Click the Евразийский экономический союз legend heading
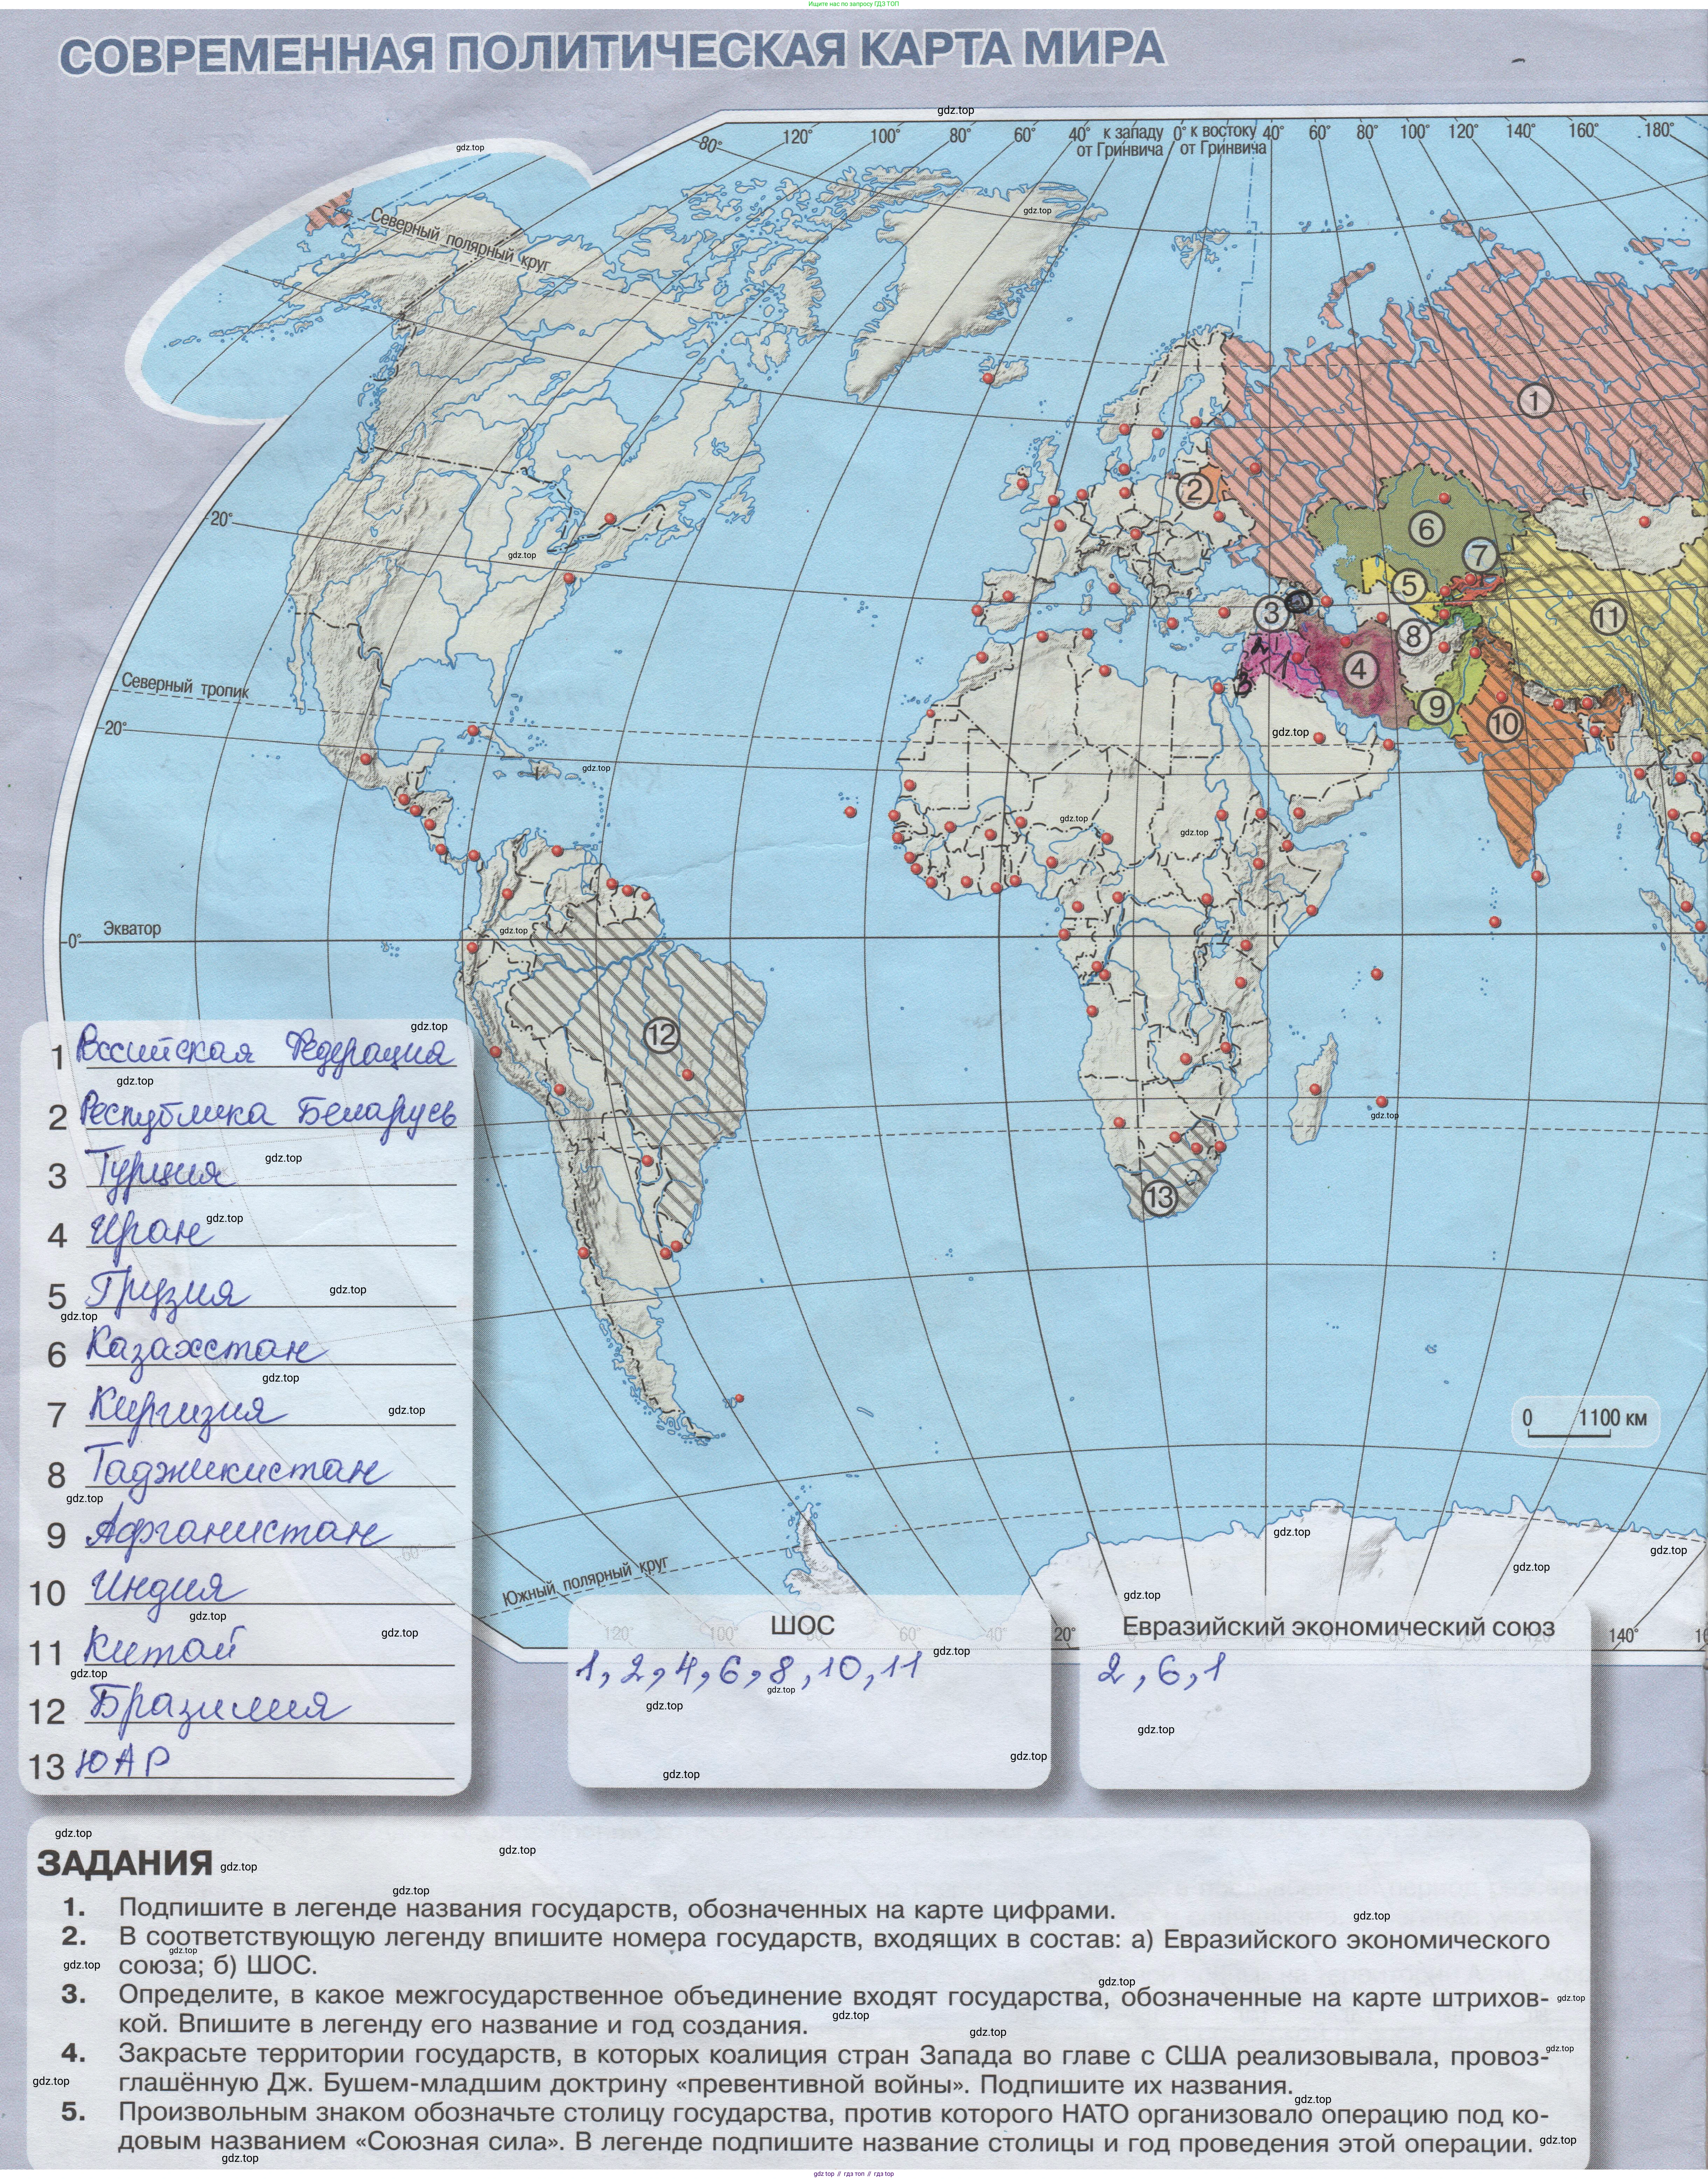This screenshot has width=1708, height=2179. (x=1337, y=1627)
